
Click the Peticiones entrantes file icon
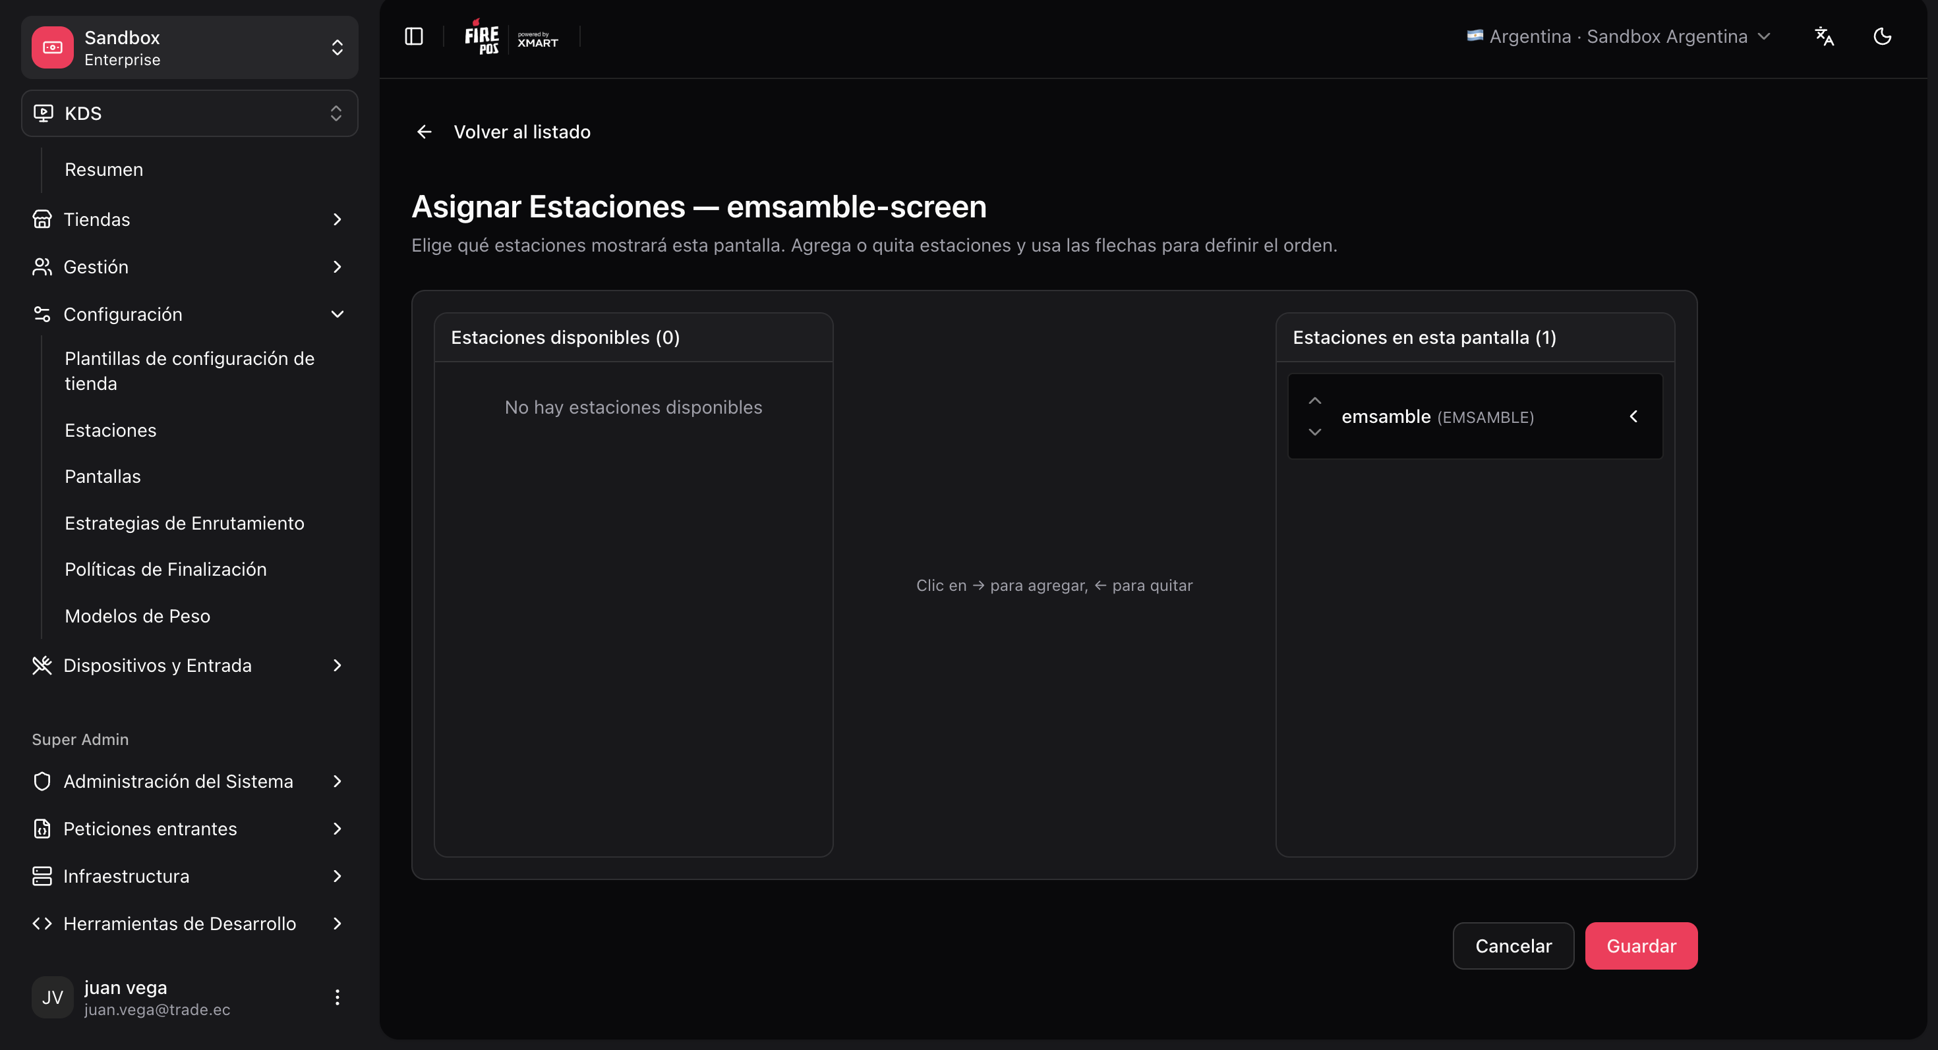(x=42, y=829)
